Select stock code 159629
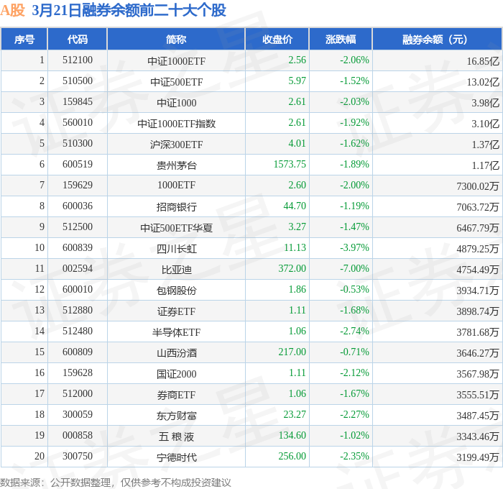This screenshot has height=489, width=503. point(78,185)
